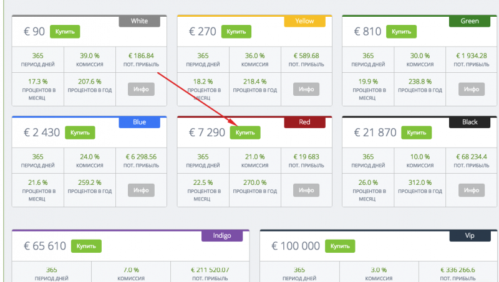Click Купить button on Yellow plan
This screenshot has width=499, height=282.
click(x=236, y=31)
